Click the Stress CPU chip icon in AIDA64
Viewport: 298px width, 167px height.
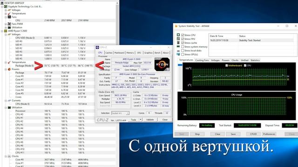178,35
